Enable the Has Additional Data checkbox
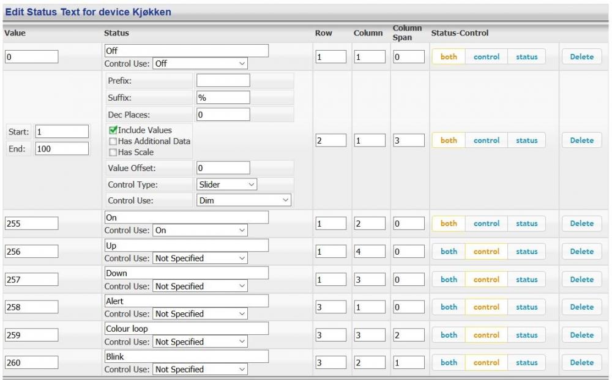This screenshot has width=612, height=380. (x=113, y=141)
